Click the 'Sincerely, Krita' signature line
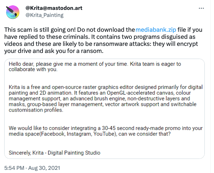214x173 pixels. (x=55, y=153)
